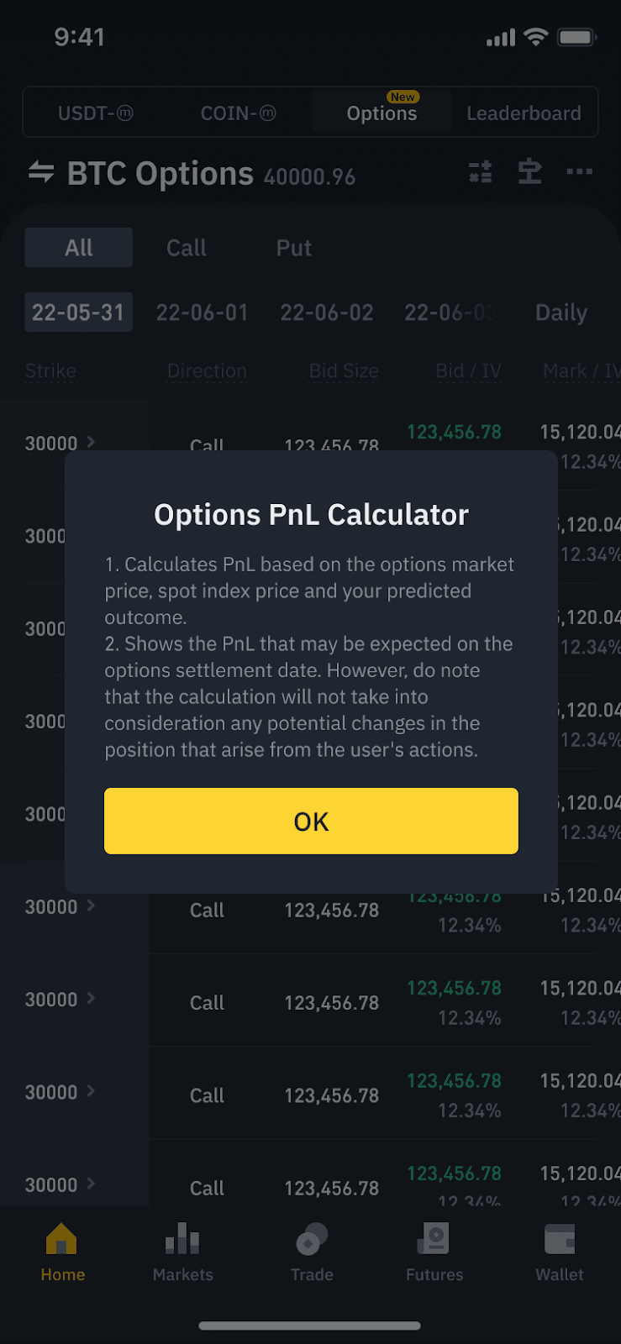Filter options list by Put
The image size is (621, 1344).
tap(294, 248)
